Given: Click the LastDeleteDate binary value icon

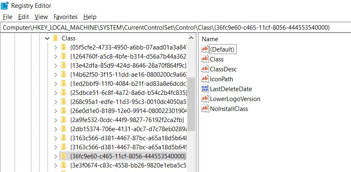Looking at the screenshot, I should click(x=205, y=89).
